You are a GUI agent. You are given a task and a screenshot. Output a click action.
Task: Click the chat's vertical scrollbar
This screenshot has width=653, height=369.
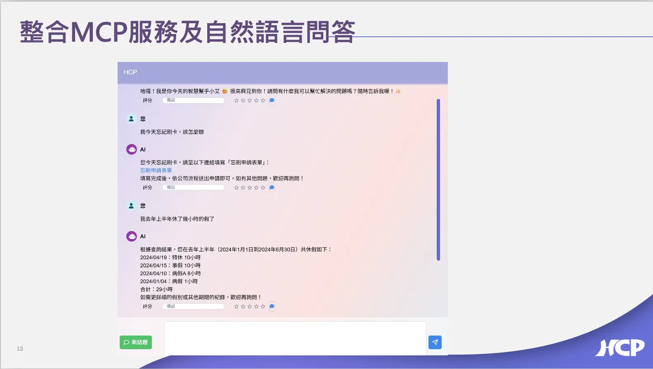point(438,180)
